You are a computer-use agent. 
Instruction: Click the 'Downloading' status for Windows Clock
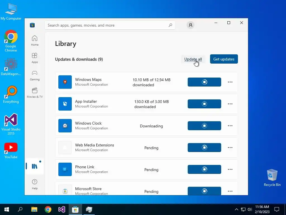click(x=151, y=126)
